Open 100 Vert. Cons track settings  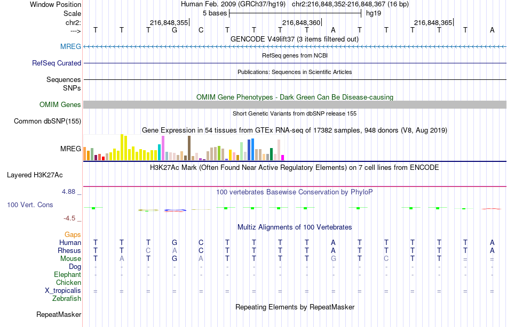(30, 205)
